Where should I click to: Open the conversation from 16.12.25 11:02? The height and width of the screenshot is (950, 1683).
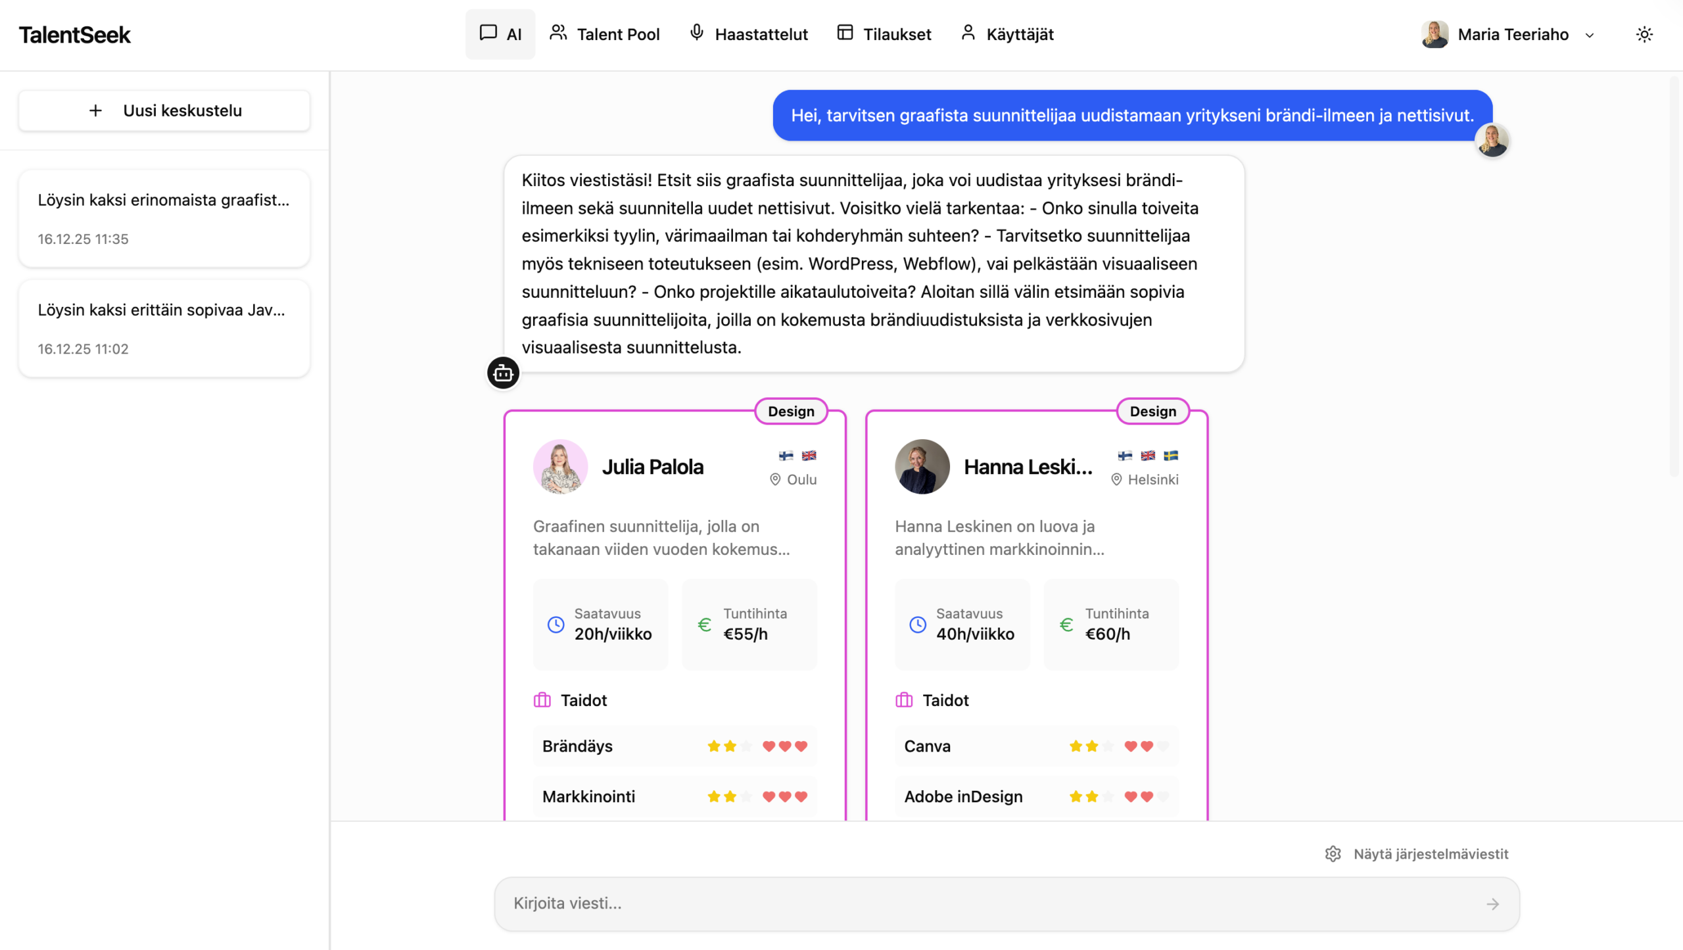coord(164,328)
